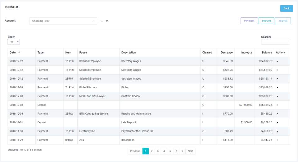Viewport: 298px width, 162px height.
Task: Open actions arrow for the BiblesRUs.com row
Action: (x=277, y=87)
